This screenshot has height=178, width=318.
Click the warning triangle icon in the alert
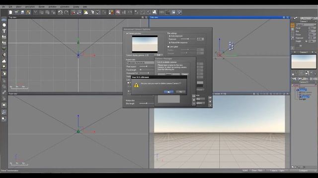tap(136, 85)
